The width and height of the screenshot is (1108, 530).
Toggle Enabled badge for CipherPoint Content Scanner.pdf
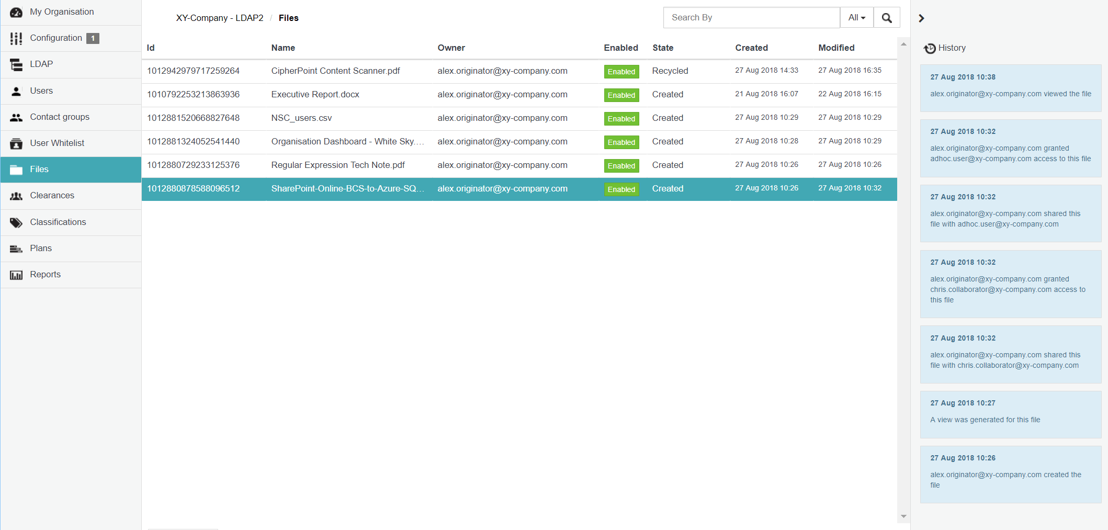point(621,72)
